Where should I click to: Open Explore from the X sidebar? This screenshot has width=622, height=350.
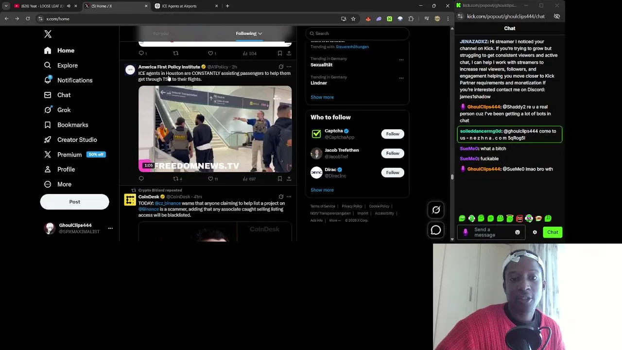(x=61, y=65)
